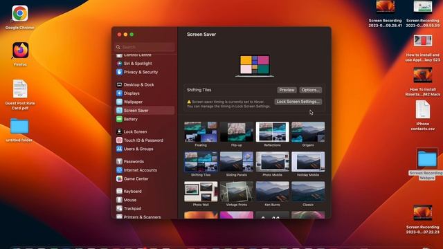The image size is (443, 249).
Task: Open Internet Accounts settings
Action: [145, 170]
